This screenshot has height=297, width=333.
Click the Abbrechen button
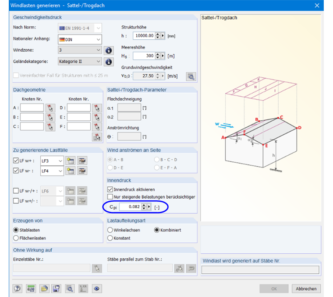pos(306,289)
